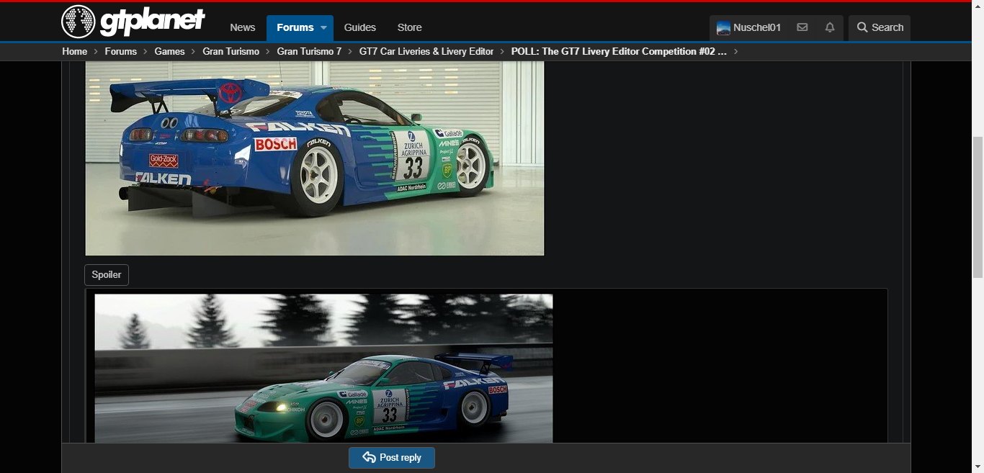984x473 pixels.
Task: Open the Games breadcrumb link
Action: tap(169, 51)
